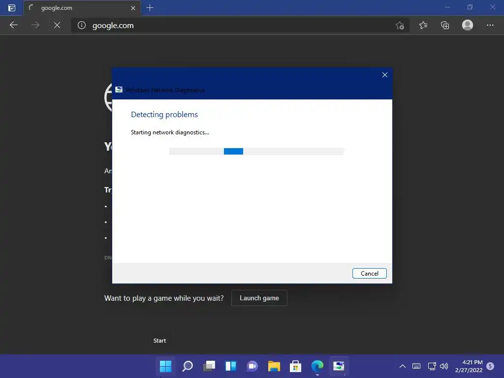The height and width of the screenshot is (378, 504).
Task: Open Settings and more menu
Action: (490, 25)
